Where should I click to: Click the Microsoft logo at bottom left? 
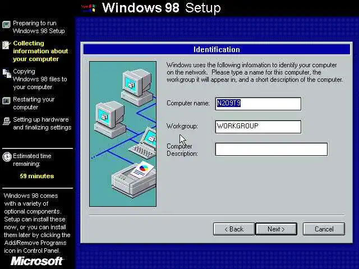pyautogui.click(x=36, y=261)
